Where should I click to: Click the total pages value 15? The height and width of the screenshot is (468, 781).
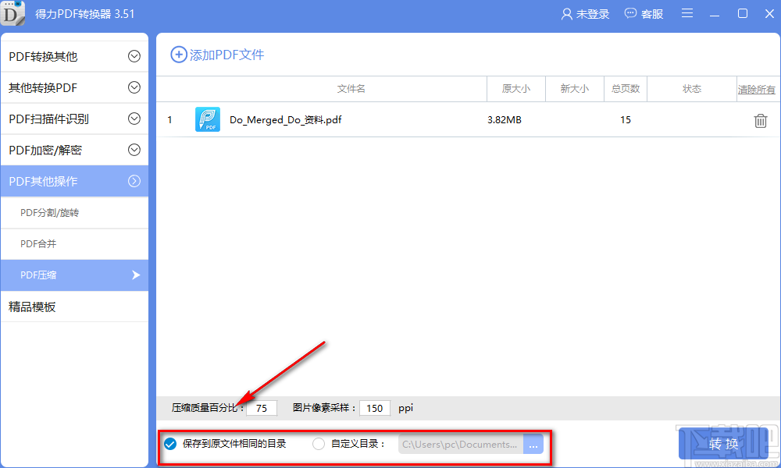pos(626,120)
